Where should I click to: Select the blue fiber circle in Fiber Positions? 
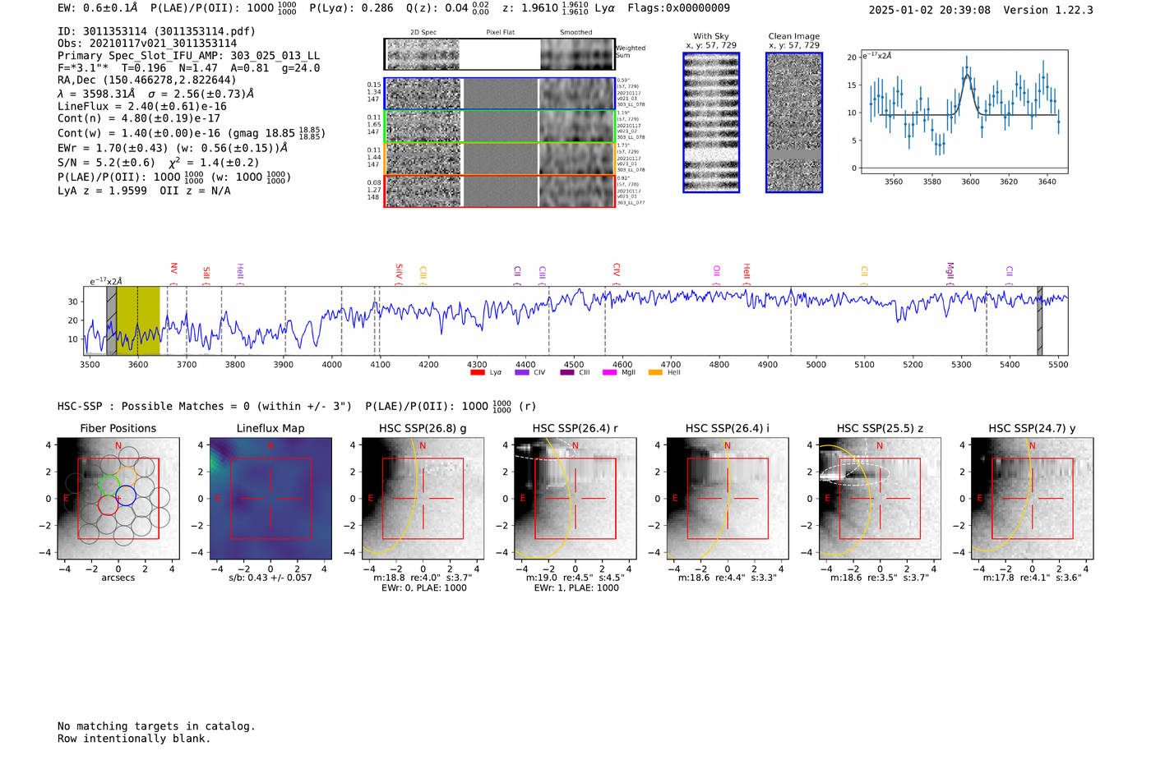pos(126,495)
